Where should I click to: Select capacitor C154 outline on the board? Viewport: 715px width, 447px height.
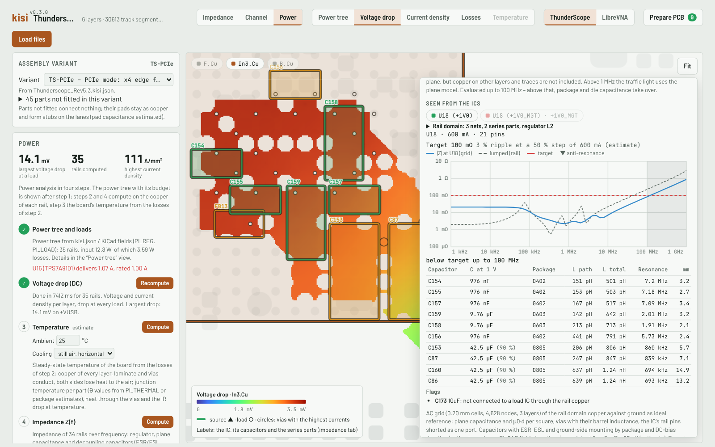216,163
